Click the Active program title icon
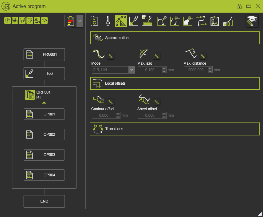263x217 pixels. pos(6,6)
